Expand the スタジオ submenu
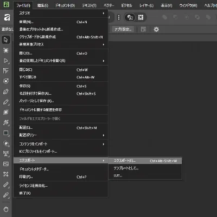 pyautogui.click(x=61, y=13)
